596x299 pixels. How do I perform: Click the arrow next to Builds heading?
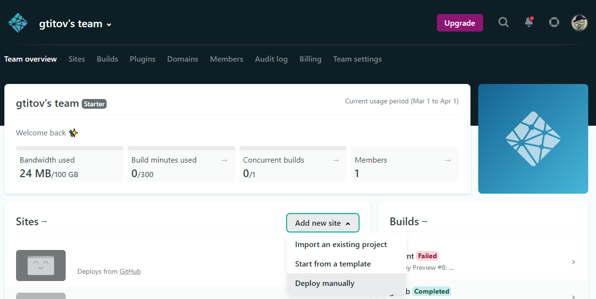pyautogui.click(x=424, y=221)
